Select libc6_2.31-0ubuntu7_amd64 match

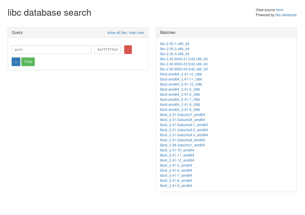point(182,115)
